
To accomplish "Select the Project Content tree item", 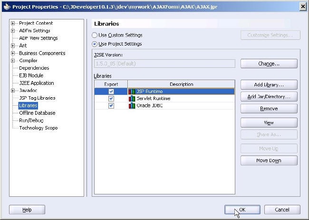I will tap(36, 23).
